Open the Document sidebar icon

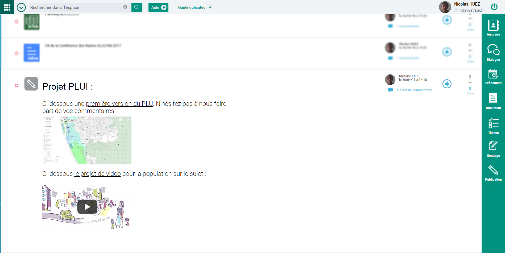pyautogui.click(x=493, y=101)
